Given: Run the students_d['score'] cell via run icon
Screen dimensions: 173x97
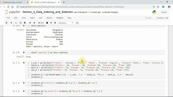Looking at the screenshot, I should (24, 83).
